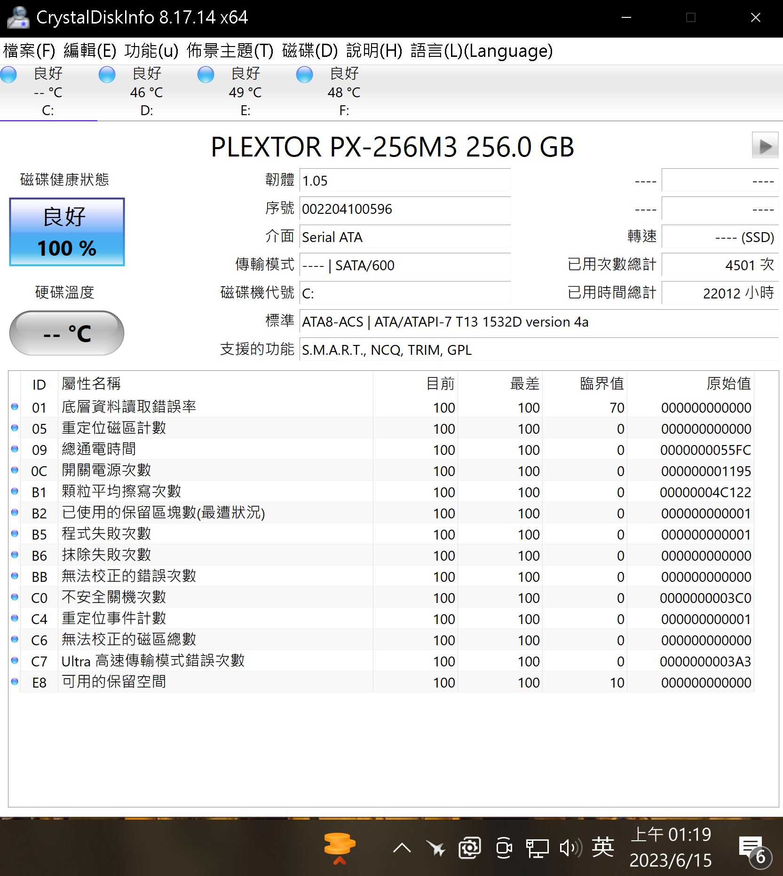Open the volume speaker tray icon
The height and width of the screenshot is (876, 783).
tap(571, 848)
